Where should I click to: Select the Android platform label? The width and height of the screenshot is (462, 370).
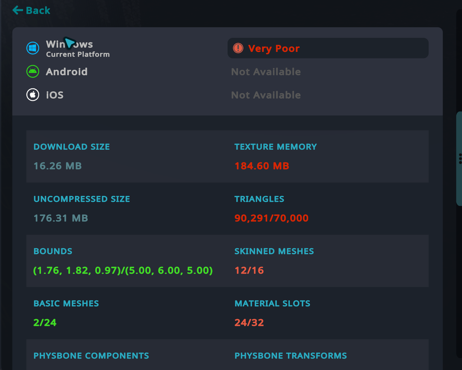[67, 72]
